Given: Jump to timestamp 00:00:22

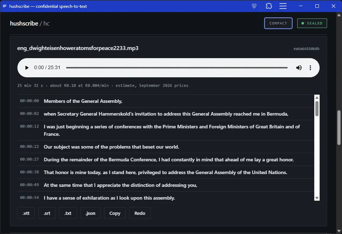Looking at the screenshot, I should click(x=30, y=146).
